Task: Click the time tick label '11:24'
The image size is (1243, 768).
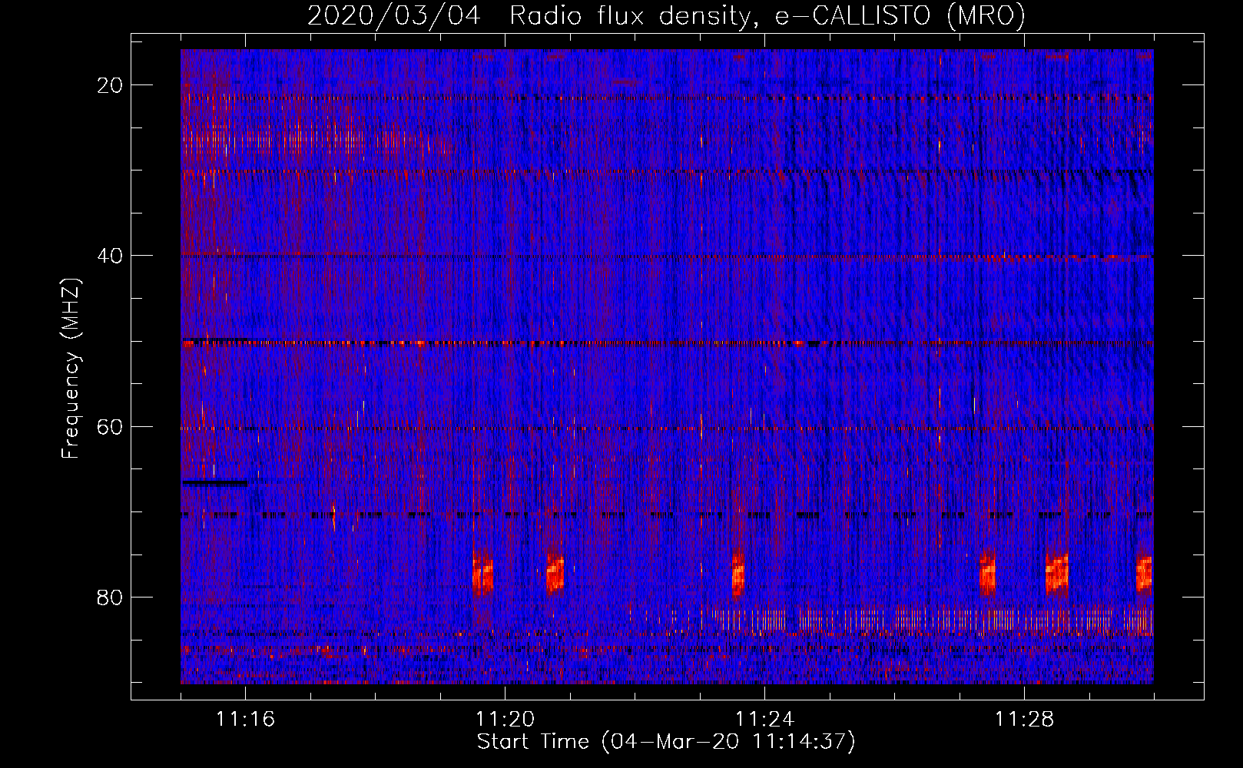Action: [x=765, y=720]
